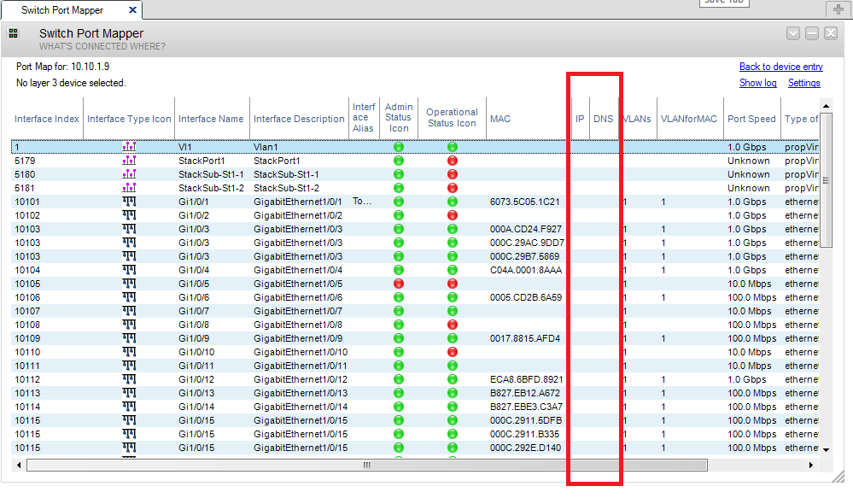This screenshot has width=853, height=498.
Task: Click the vertical scrollbar down arrow
Action: pos(826,449)
